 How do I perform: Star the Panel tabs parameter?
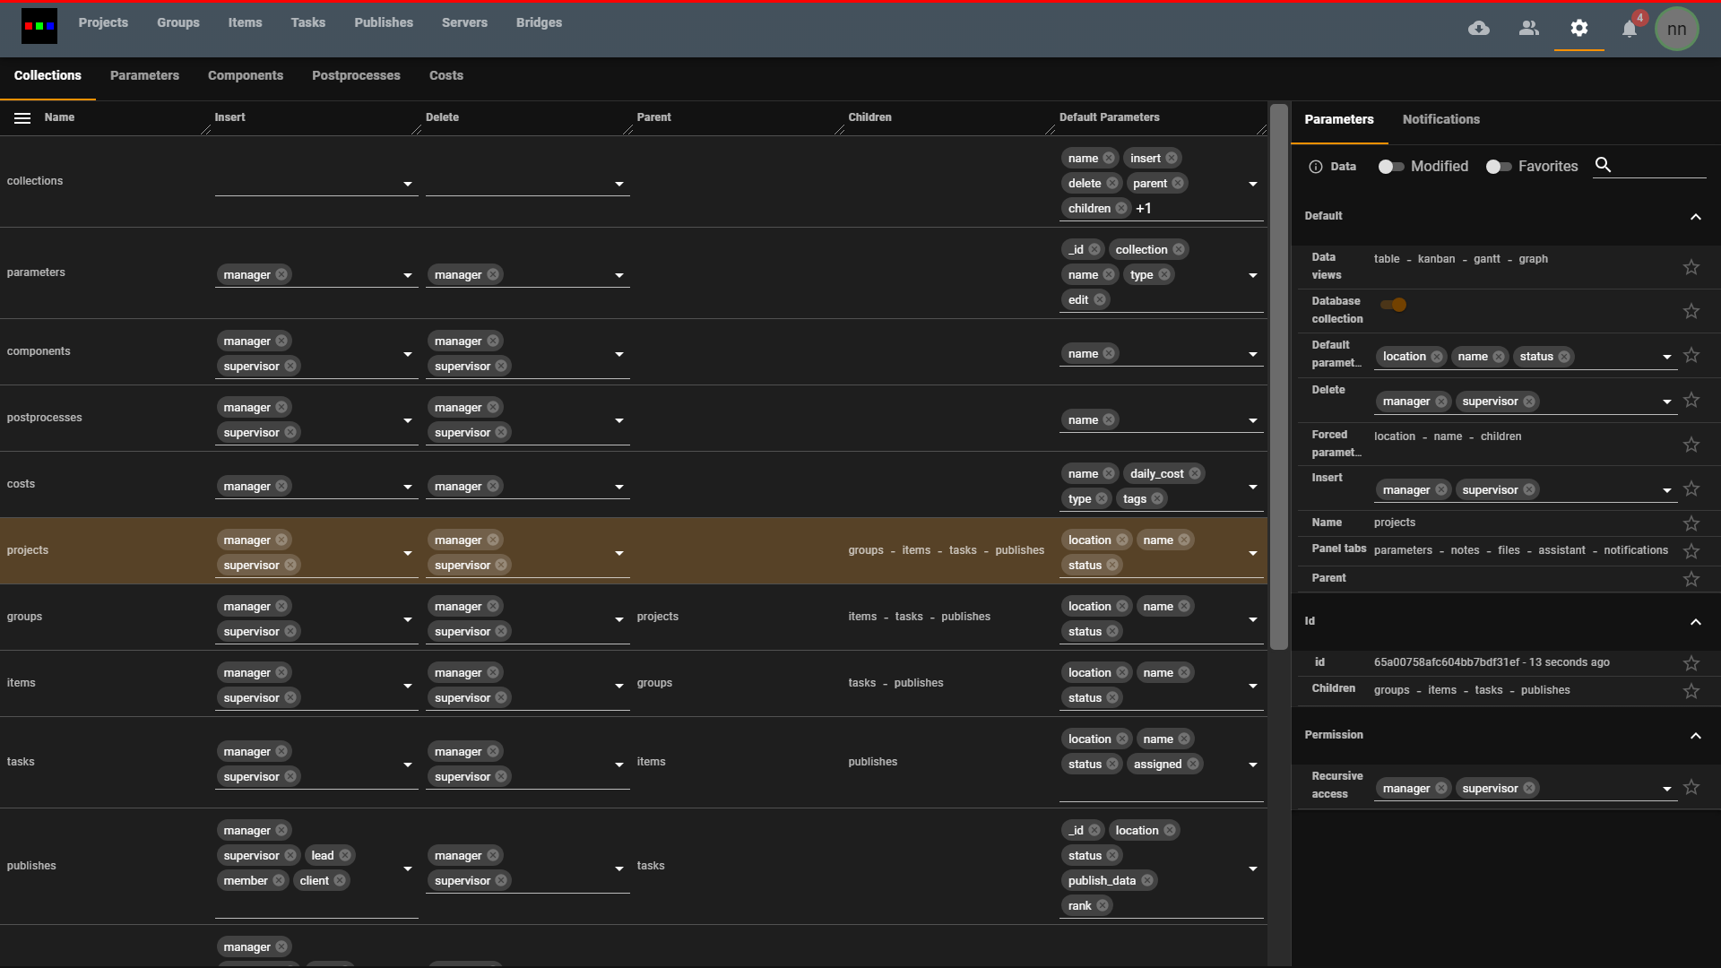pos(1691,551)
